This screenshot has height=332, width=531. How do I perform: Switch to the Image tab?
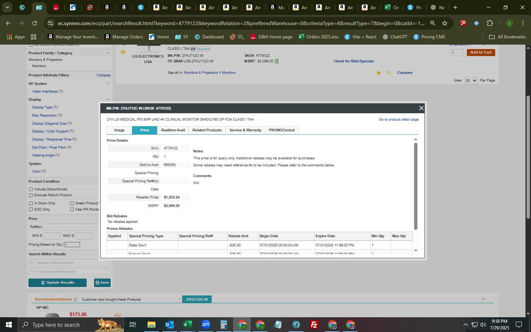coord(119,130)
